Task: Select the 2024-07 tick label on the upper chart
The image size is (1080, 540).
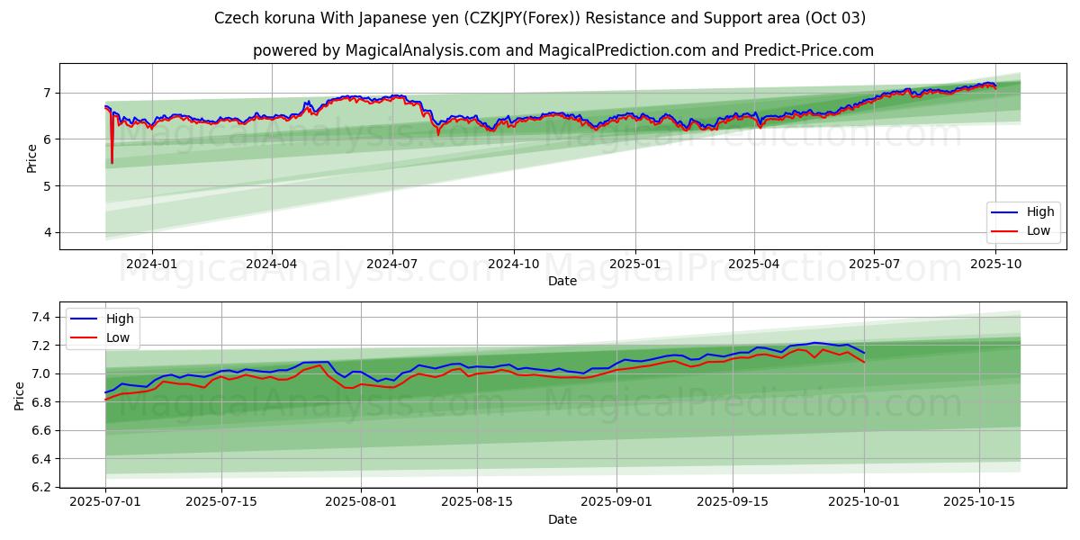Action: pos(392,264)
